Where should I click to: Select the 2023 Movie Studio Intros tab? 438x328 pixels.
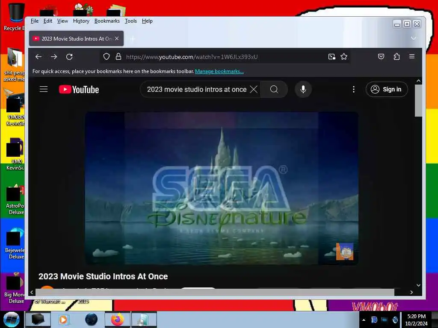pyautogui.click(x=76, y=38)
